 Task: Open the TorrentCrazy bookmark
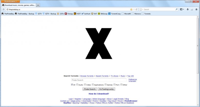114,14
